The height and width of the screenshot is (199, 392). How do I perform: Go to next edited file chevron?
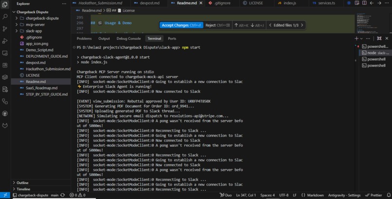pyautogui.click(x=302, y=25)
